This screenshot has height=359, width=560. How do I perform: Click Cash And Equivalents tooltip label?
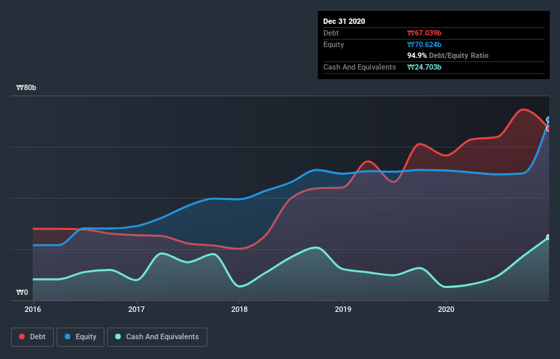pos(359,67)
